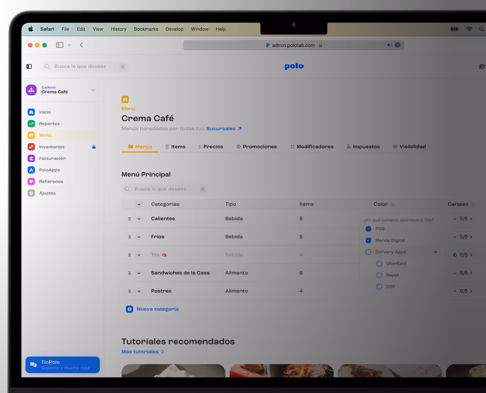
Task: Enable the UberEats checkbox
Action: coord(379,263)
